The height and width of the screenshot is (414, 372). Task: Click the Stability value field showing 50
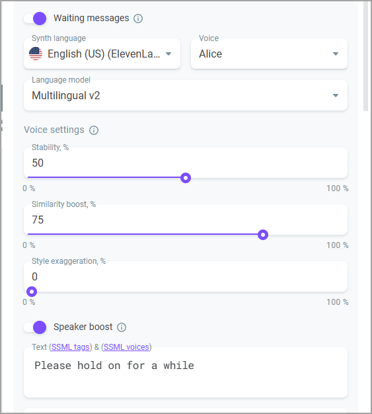click(x=186, y=163)
